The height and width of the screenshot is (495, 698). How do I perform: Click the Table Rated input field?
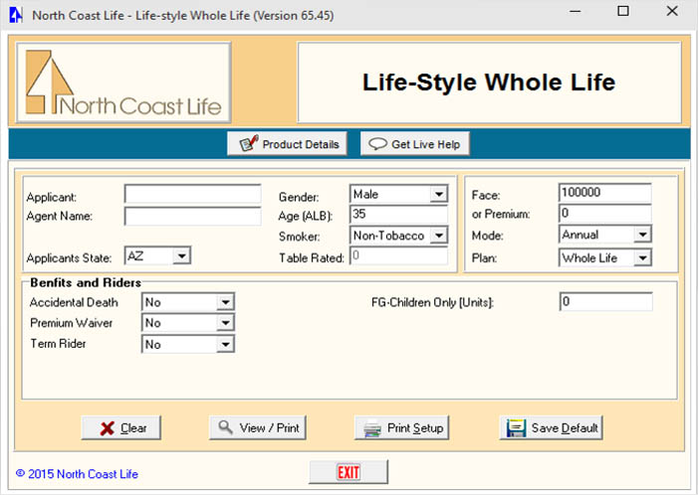(399, 255)
